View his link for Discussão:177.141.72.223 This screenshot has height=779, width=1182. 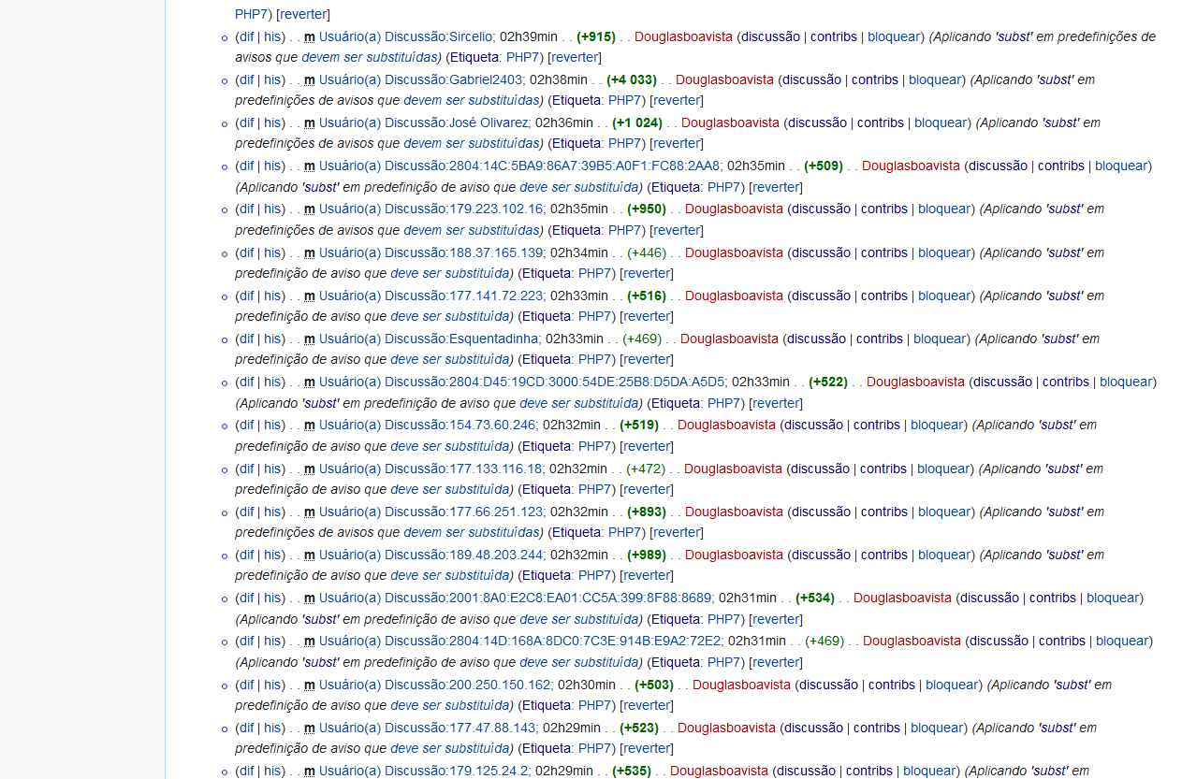click(x=272, y=296)
